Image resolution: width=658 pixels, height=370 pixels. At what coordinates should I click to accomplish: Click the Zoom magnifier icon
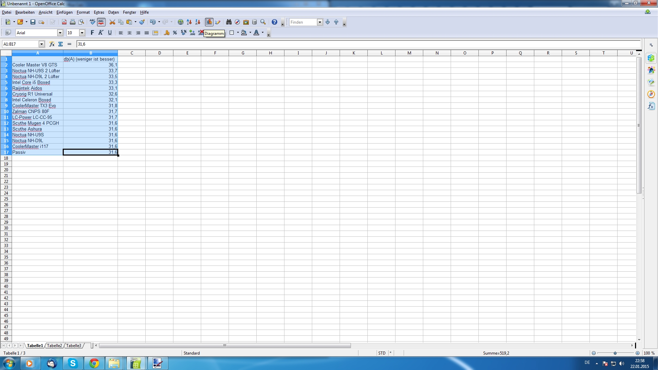pyautogui.click(x=263, y=22)
